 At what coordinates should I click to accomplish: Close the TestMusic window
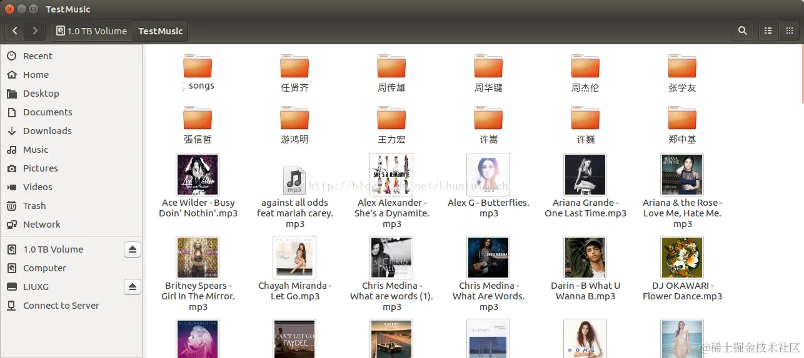point(10,9)
